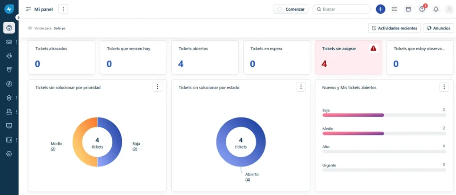This screenshot has height=195, width=456.
Task: Click the Abierto (4) chart label
Action: [252, 177]
